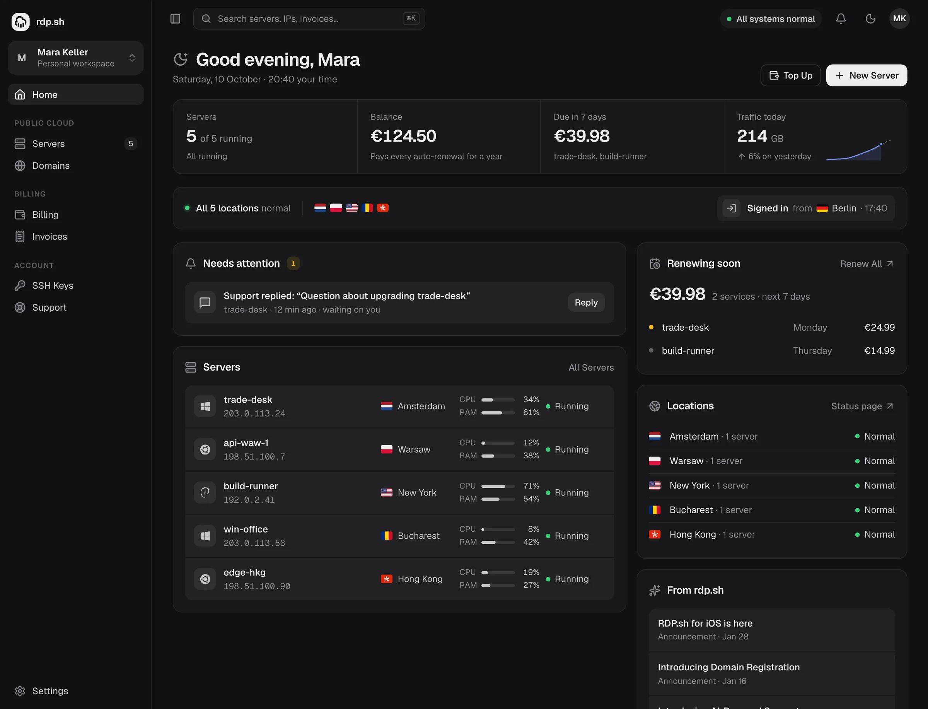This screenshot has width=928, height=709.
Task: Open Domains in the sidebar
Action: tap(75, 166)
